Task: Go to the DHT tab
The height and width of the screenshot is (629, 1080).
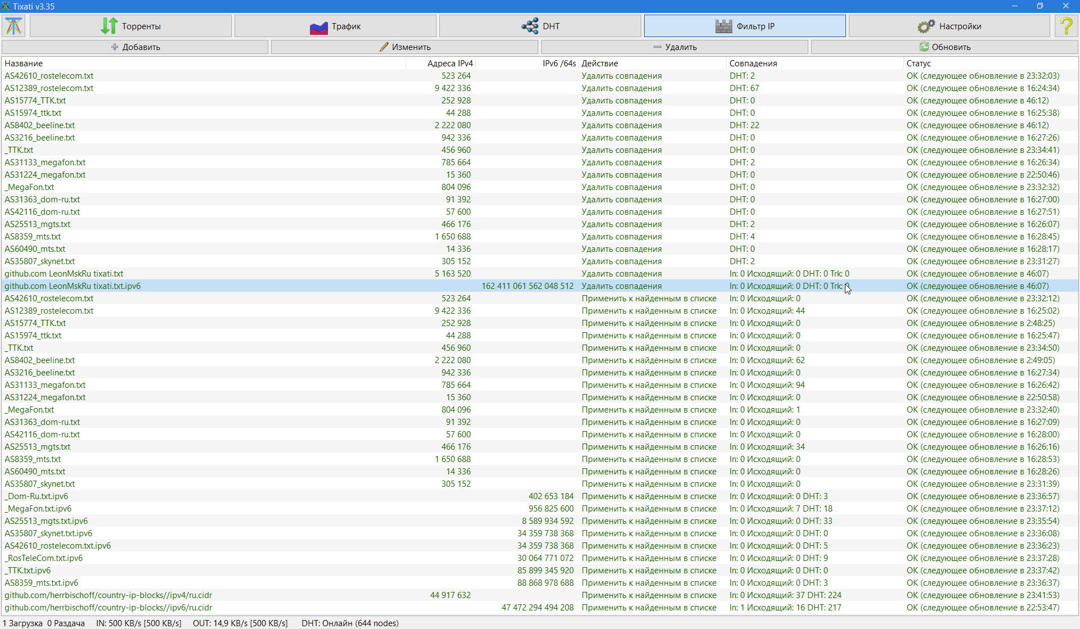Action: 540,26
